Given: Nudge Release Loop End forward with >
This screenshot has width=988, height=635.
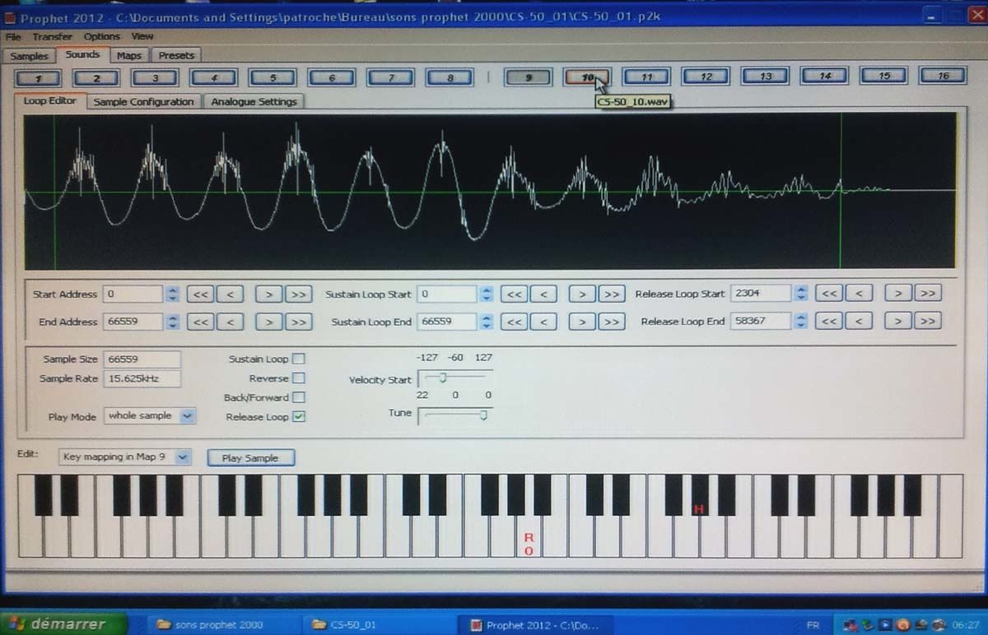Looking at the screenshot, I should click(898, 321).
